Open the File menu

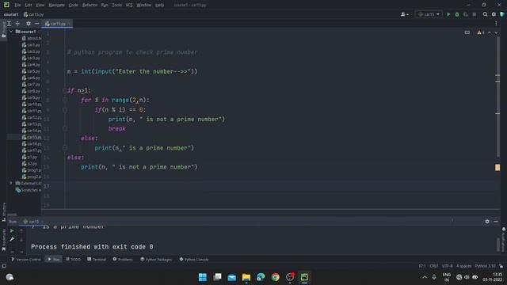pos(17,6)
